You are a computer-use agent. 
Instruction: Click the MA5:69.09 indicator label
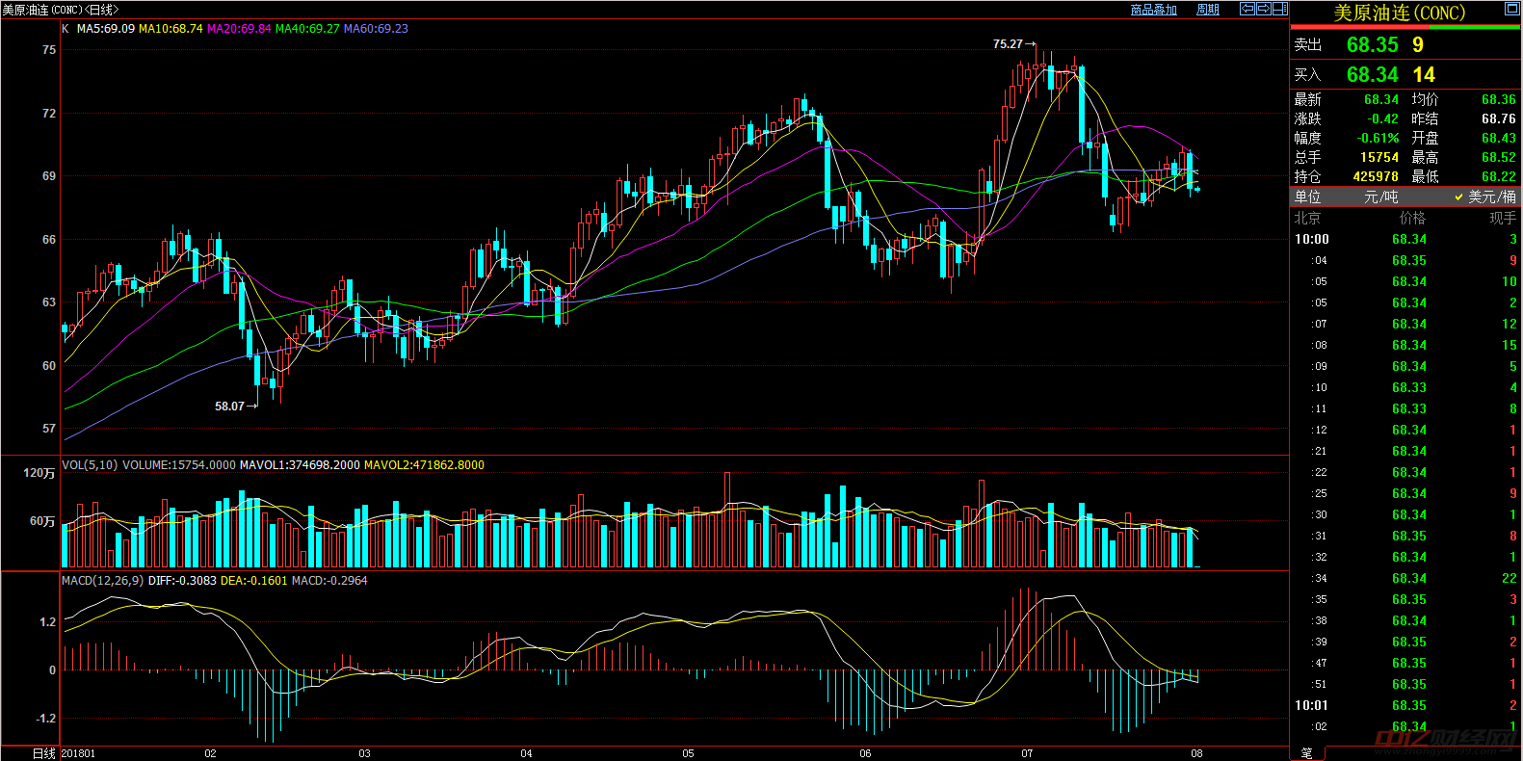click(x=106, y=29)
